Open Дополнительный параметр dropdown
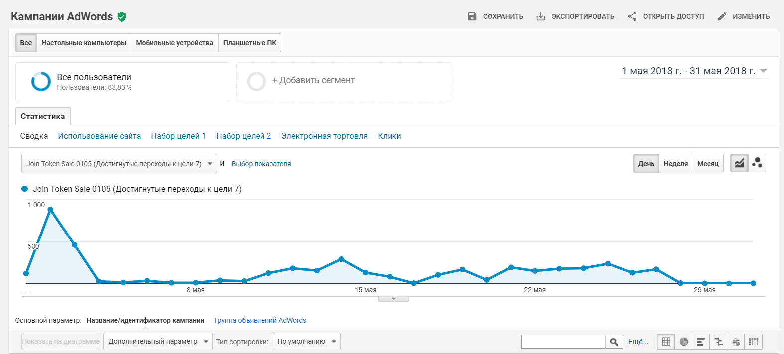The height and width of the screenshot is (354, 784). coord(158,342)
